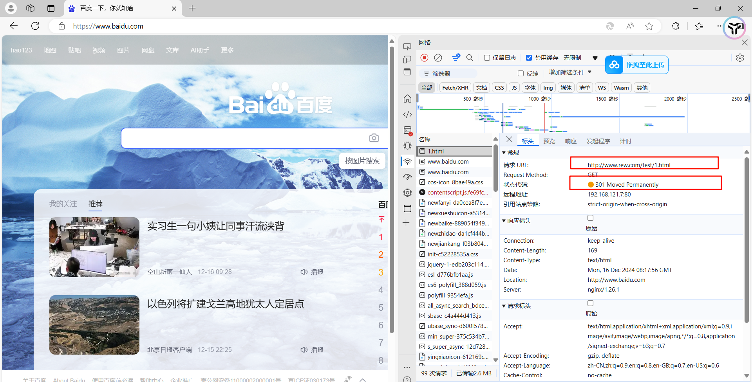
Task: Reload the page with refresh button
Action: pyautogui.click(x=35, y=26)
